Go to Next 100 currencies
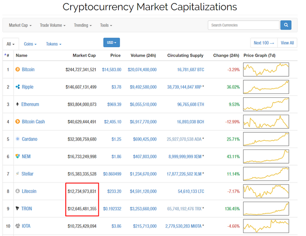This screenshot has width=306, height=236. 264,43
